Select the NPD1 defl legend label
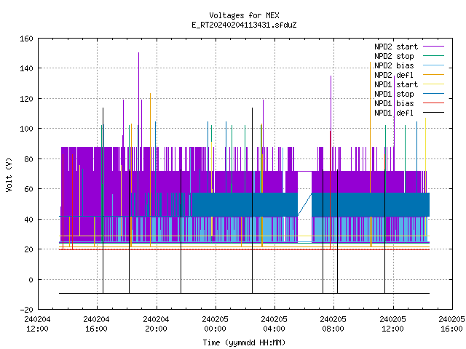The image size is (466, 349). coord(394,113)
